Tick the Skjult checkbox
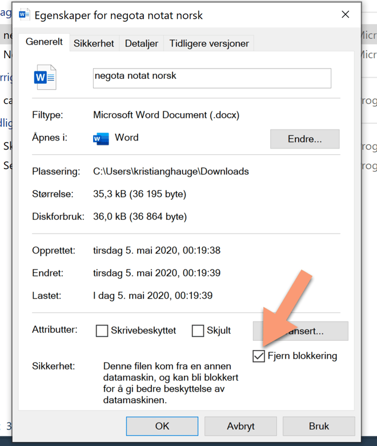 click(x=198, y=331)
